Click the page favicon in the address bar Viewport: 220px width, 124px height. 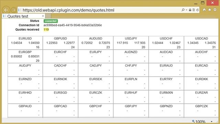click(x=20, y=10)
